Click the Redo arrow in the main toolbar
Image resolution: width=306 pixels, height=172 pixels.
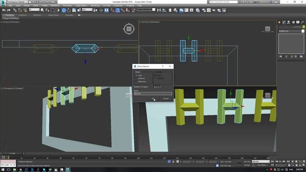click(x=9, y=10)
